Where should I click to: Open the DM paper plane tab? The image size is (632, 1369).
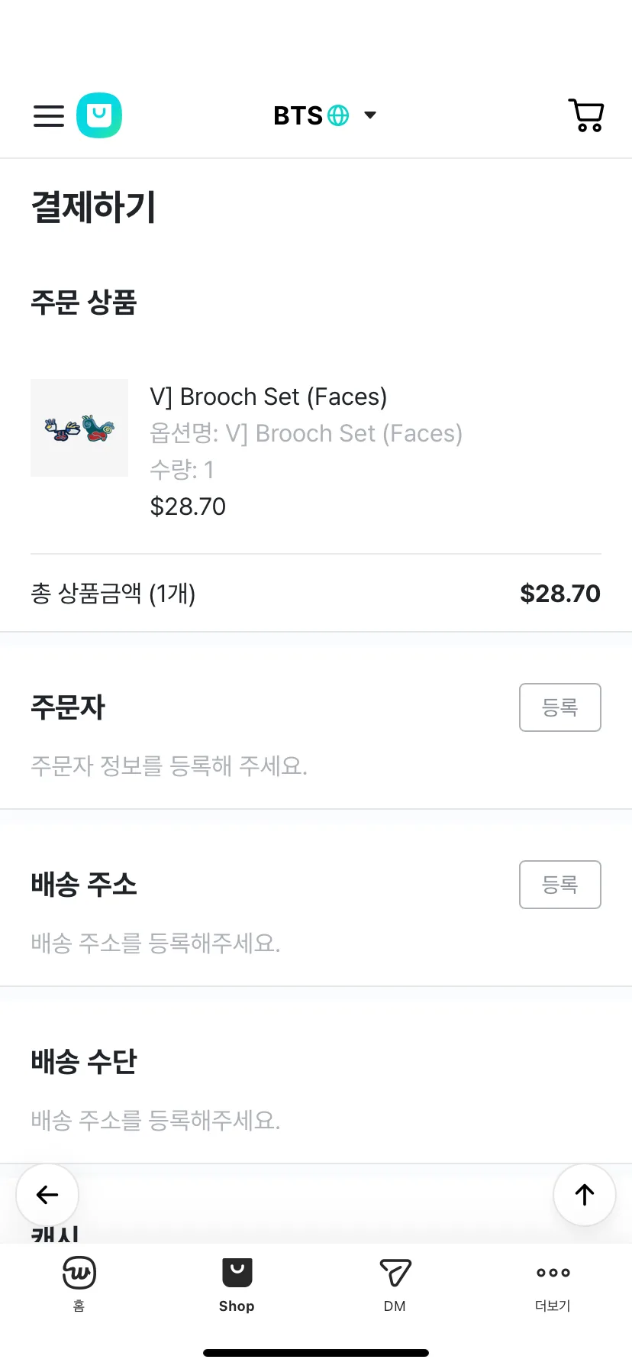(x=395, y=1285)
